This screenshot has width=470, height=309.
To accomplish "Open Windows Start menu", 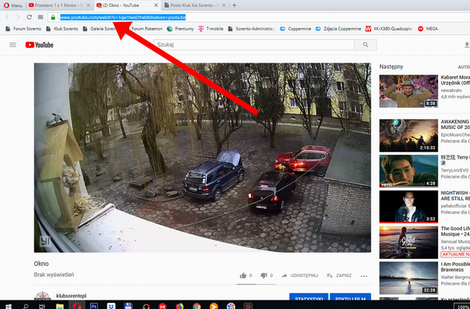I will 9,306.
